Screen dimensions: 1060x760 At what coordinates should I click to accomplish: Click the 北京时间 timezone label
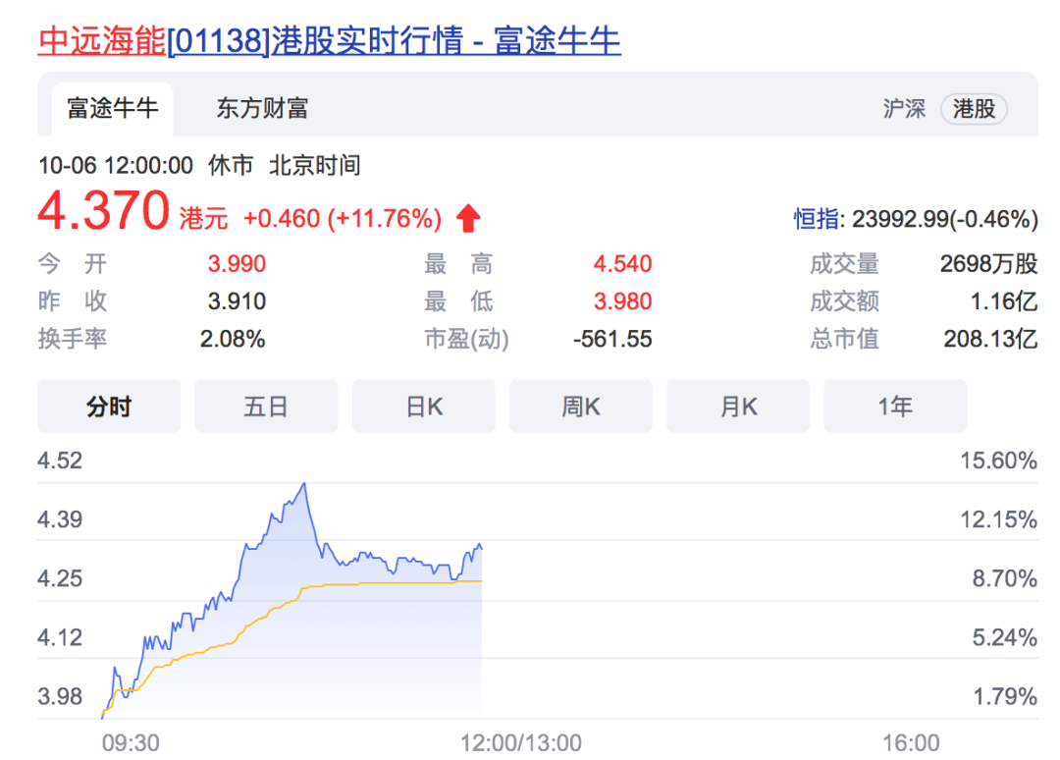[x=315, y=166]
